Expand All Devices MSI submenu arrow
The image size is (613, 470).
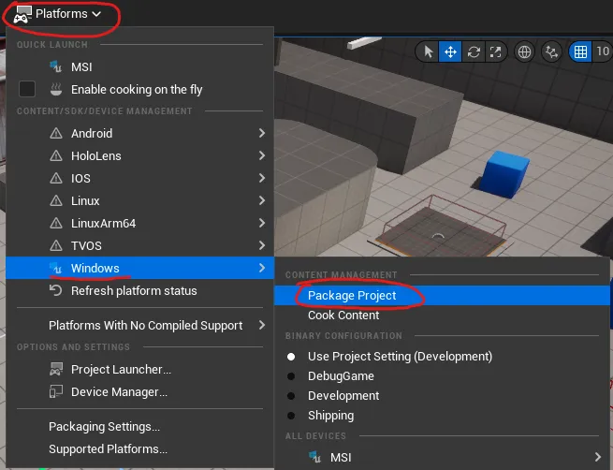[597, 457]
